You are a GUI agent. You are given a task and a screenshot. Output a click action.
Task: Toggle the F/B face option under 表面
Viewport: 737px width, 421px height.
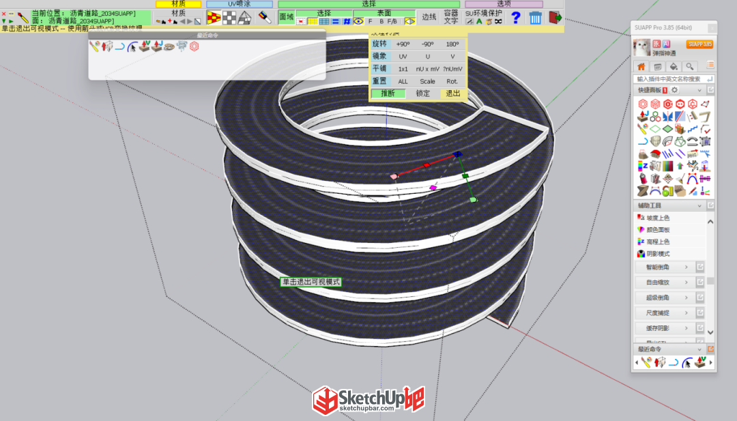pos(392,22)
